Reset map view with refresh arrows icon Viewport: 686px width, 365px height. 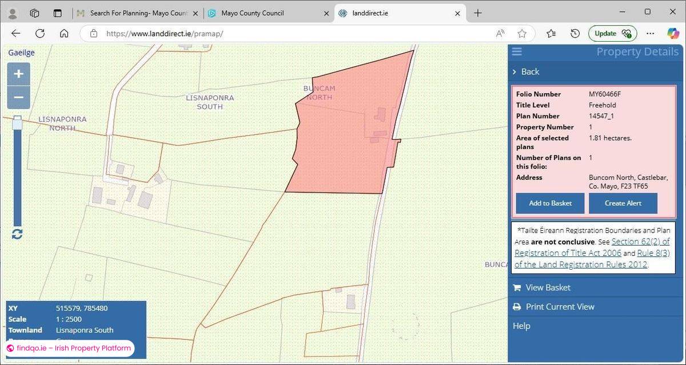pyautogui.click(x=17, y=234)
